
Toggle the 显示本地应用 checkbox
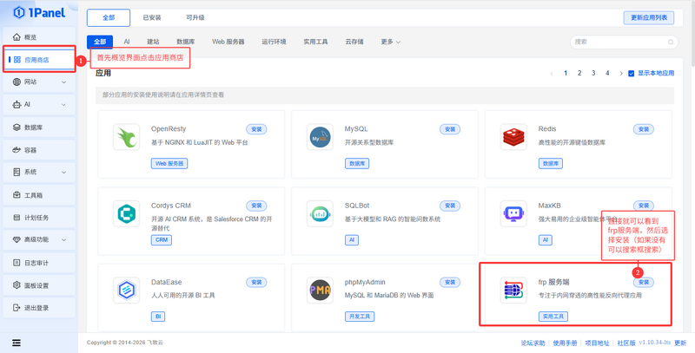coord(632,74)
